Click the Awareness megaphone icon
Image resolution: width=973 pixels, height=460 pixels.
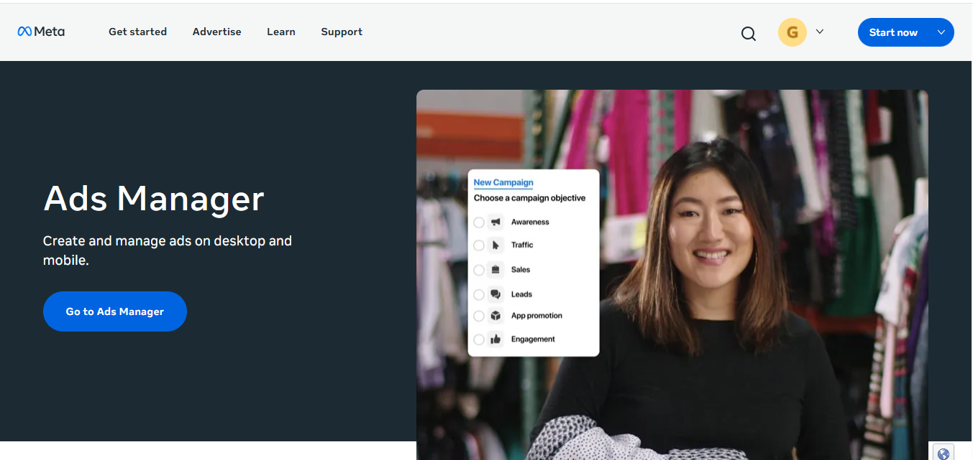tap(495, 222)
